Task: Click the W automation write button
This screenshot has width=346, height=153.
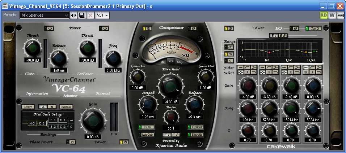Action: coord(332,15)
